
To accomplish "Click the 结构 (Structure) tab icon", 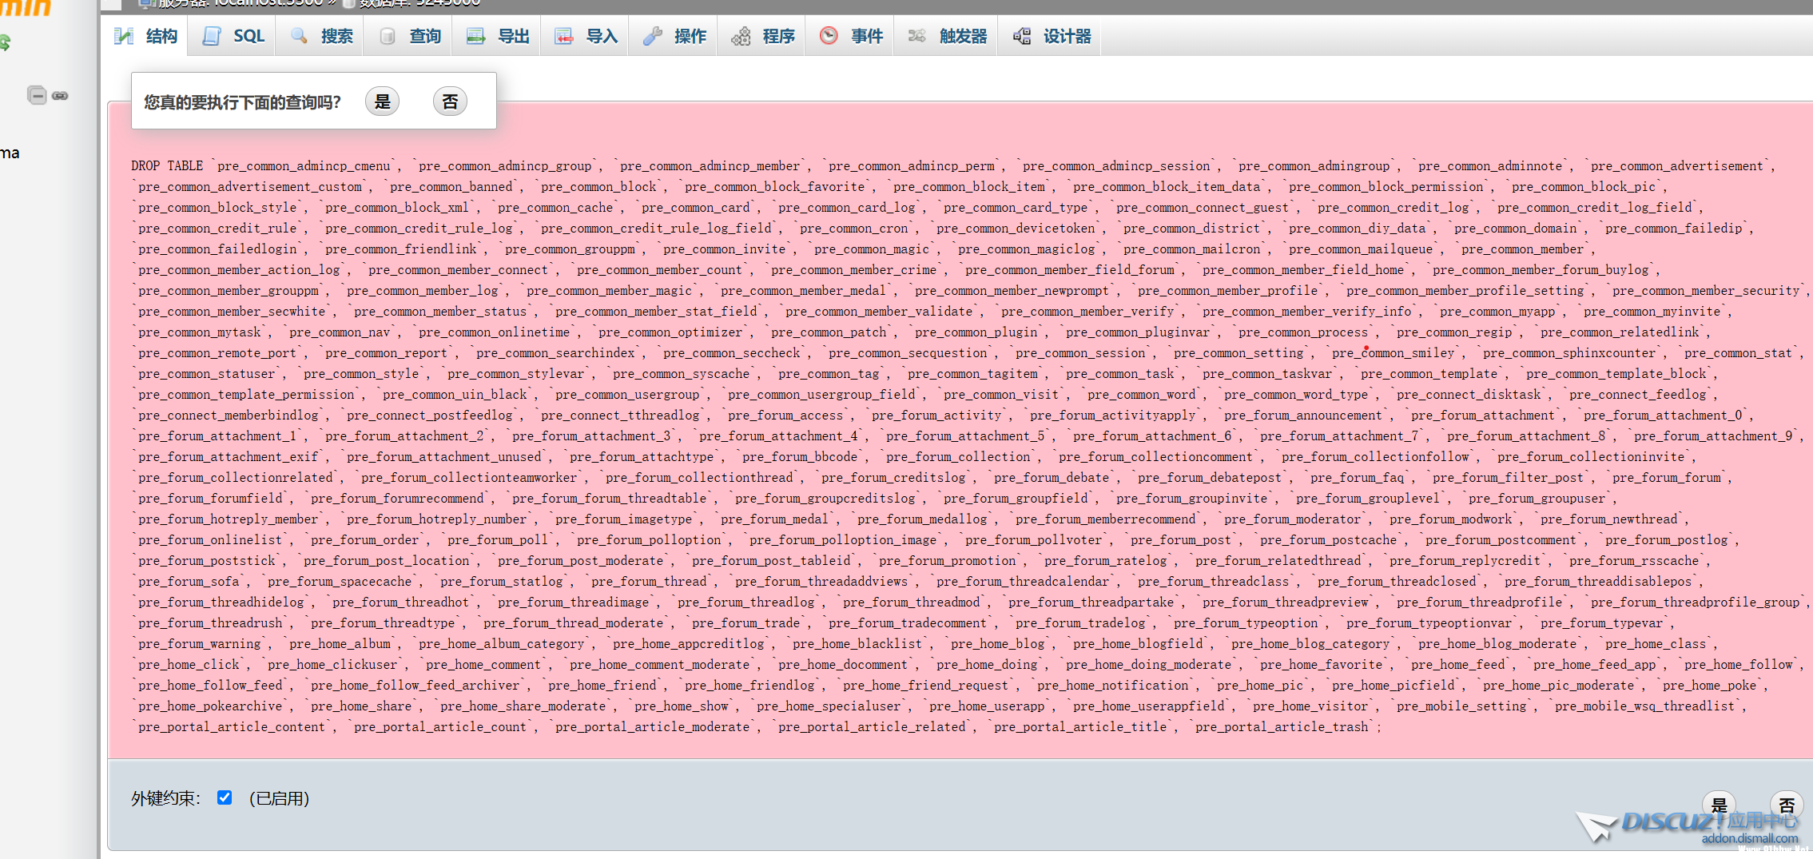I will coord(124,36).
